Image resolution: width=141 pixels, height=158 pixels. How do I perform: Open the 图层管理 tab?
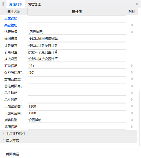click(34, 4)
